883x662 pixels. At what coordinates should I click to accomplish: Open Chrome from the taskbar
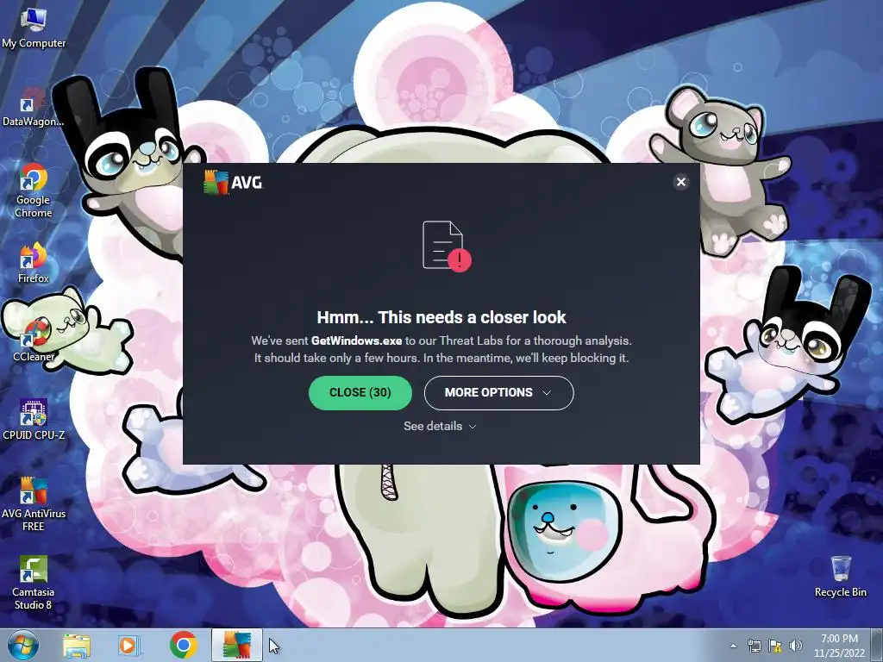click(x=183, y=646)
